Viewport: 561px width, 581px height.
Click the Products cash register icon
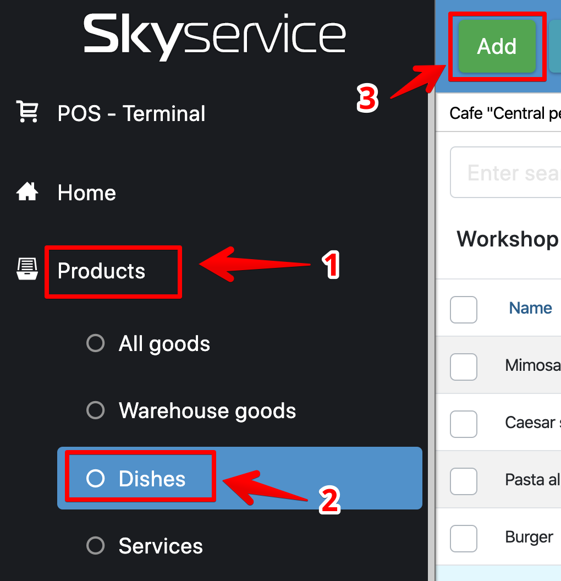(28, 270)
